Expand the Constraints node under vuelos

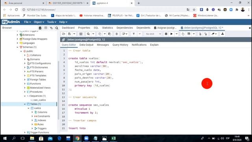pyautogui.click(x=32, y=116)
